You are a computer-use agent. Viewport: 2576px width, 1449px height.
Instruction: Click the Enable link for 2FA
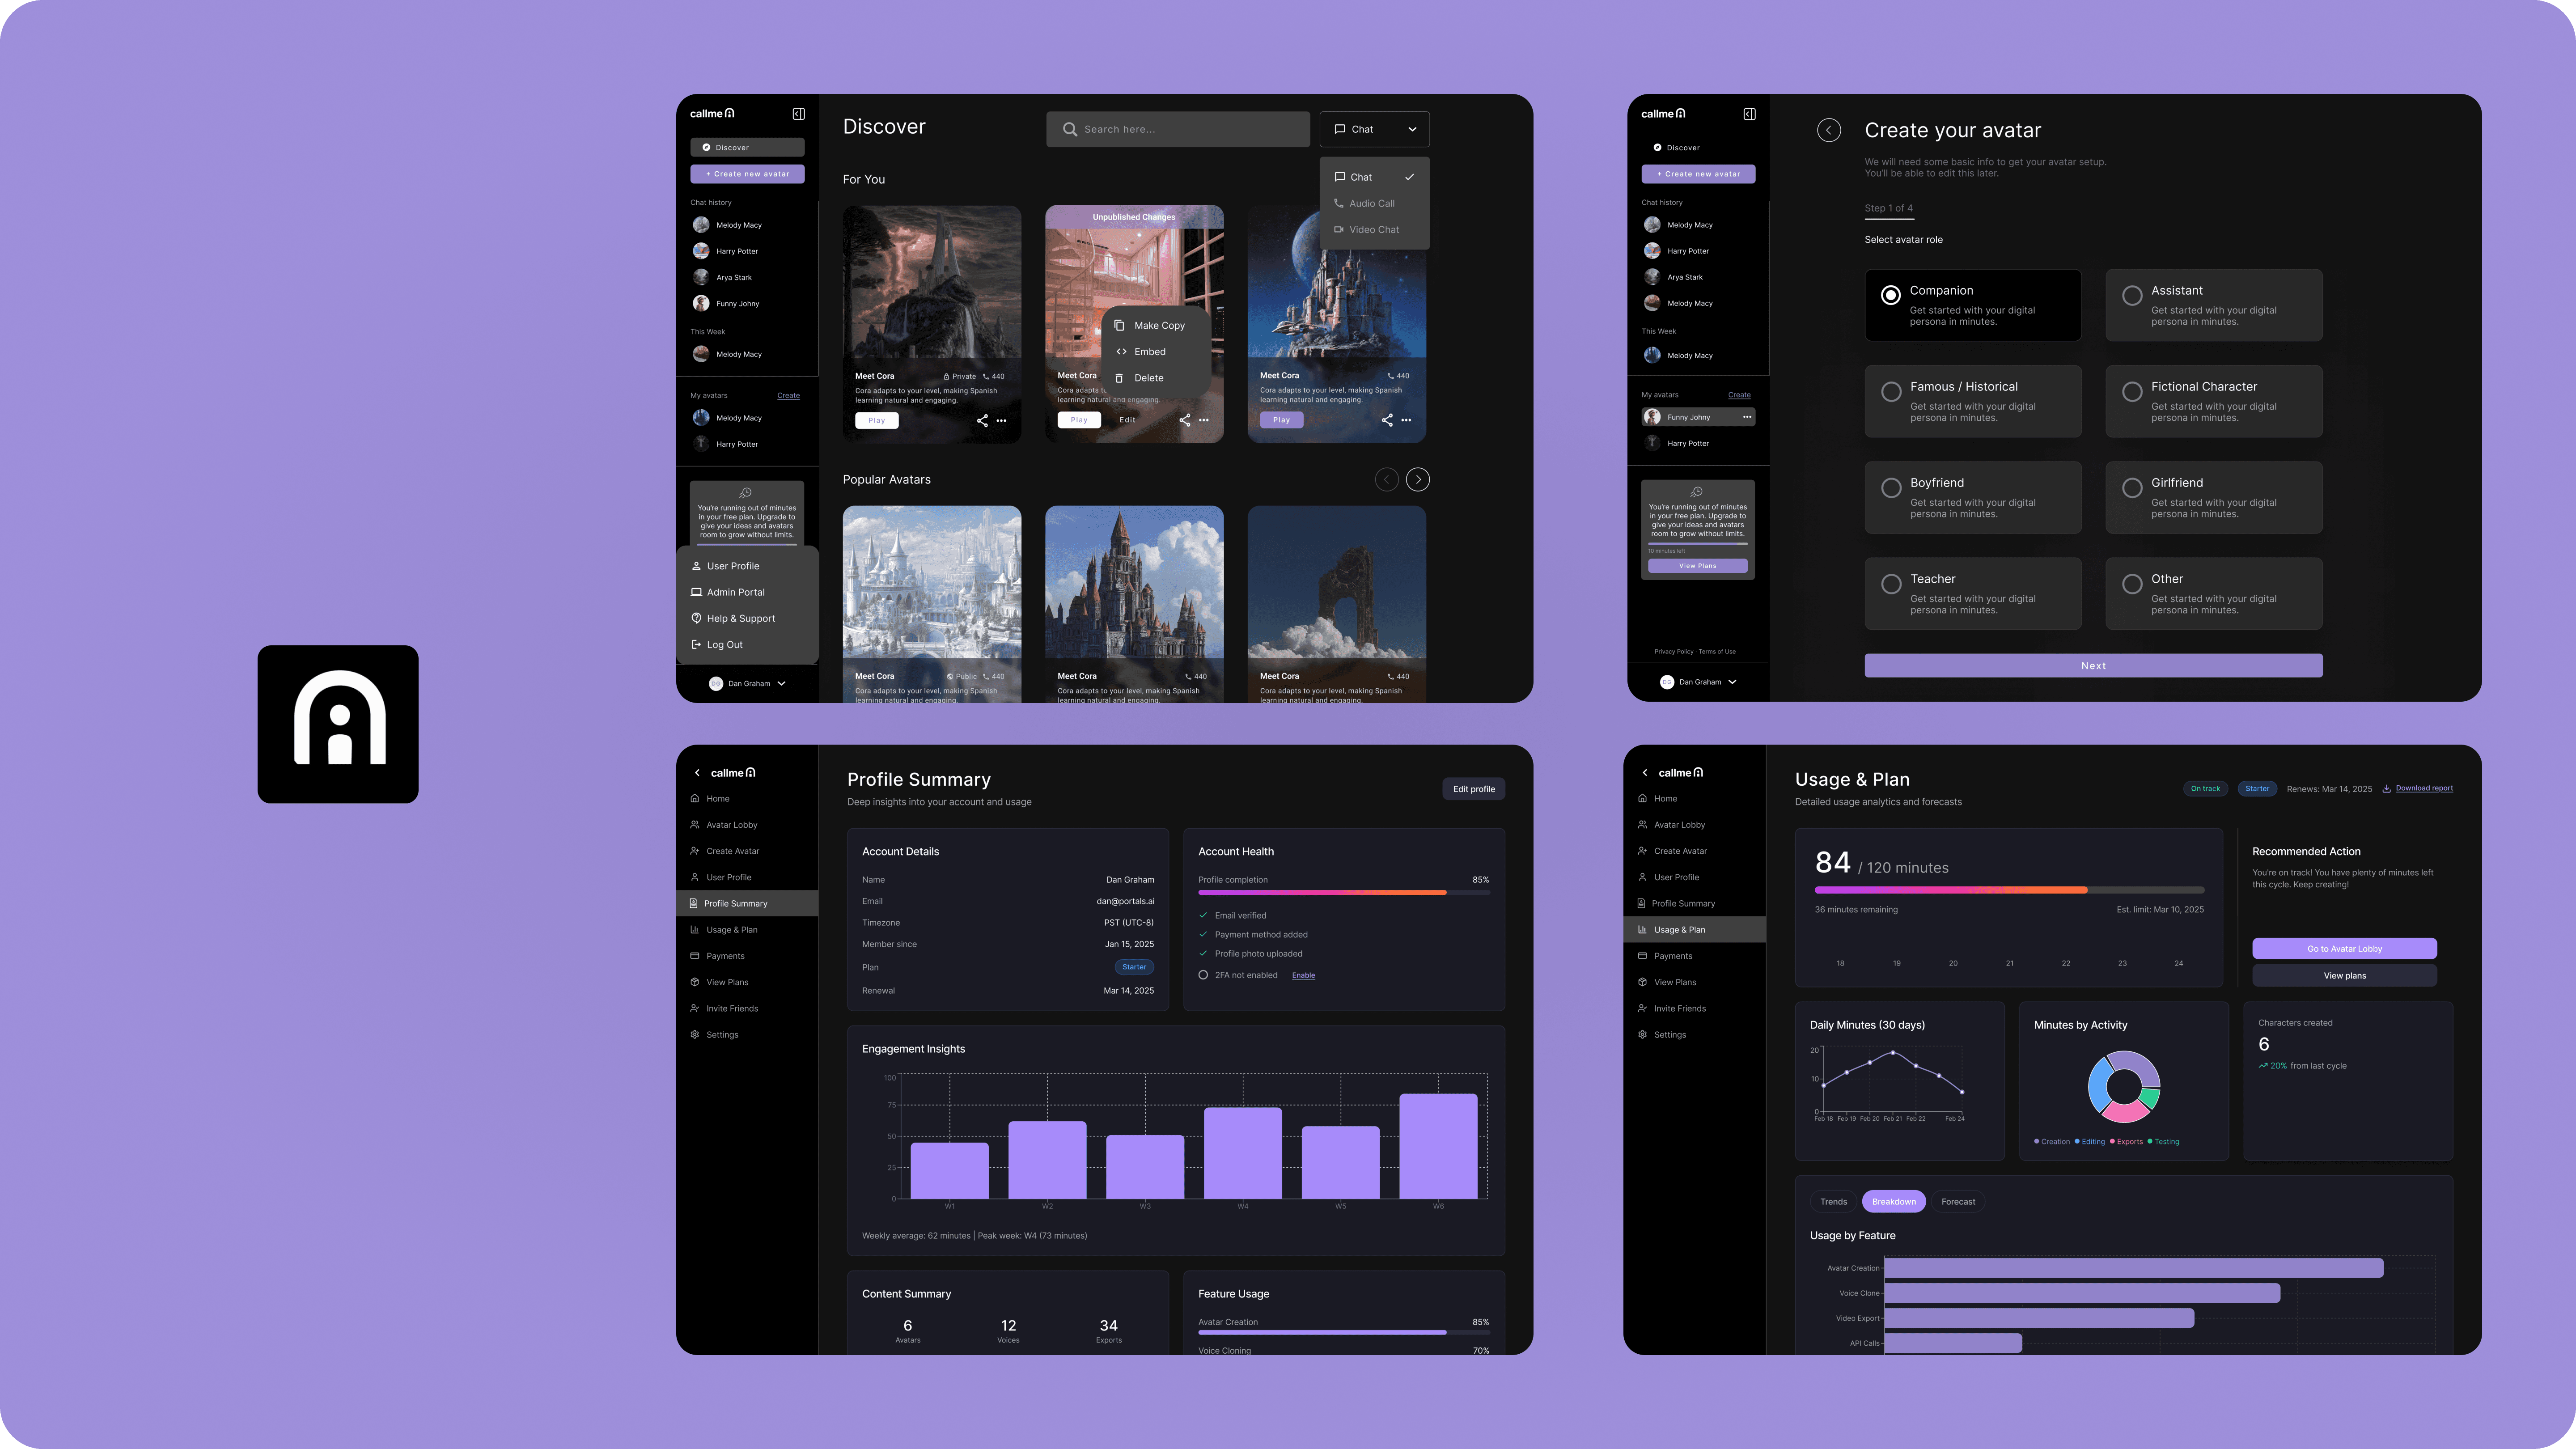[x=1303, y=976]
